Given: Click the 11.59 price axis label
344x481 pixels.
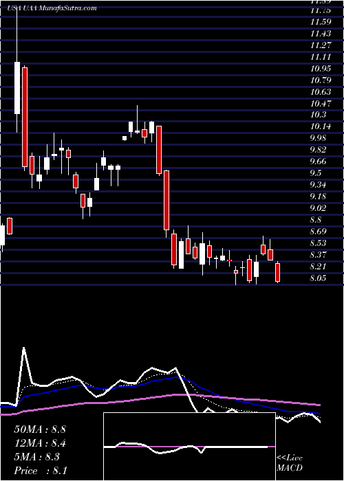Looking at the screenshot, I should (x=321, y=22).
